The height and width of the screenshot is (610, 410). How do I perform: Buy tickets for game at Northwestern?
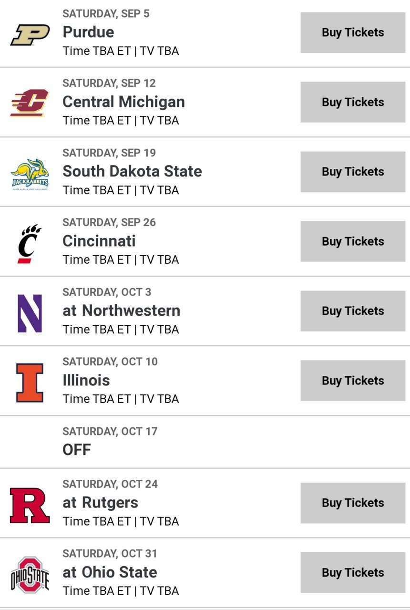353,311
